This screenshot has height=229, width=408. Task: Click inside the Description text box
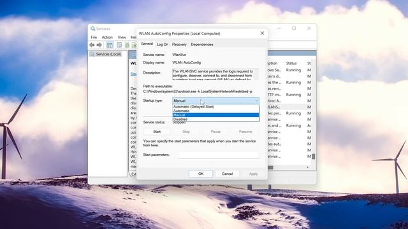(x=215, y=74)
